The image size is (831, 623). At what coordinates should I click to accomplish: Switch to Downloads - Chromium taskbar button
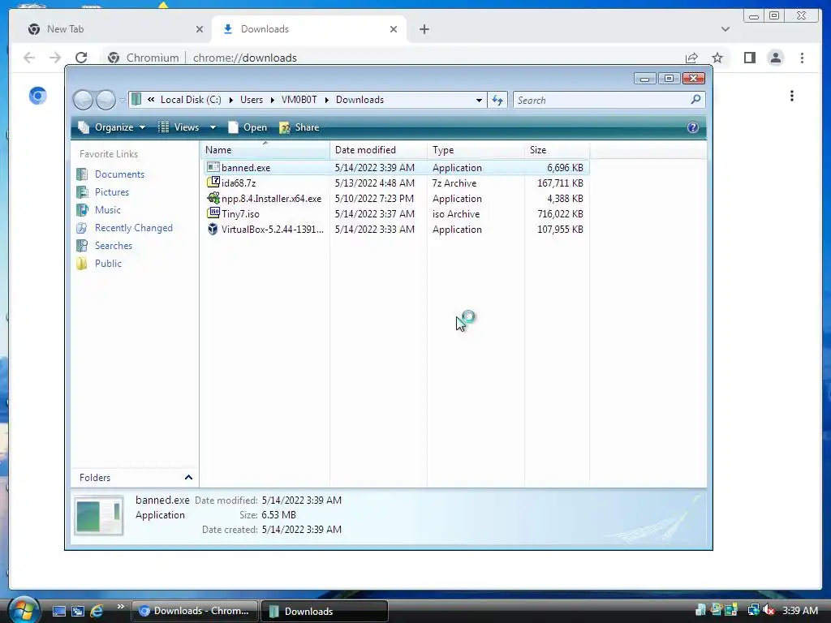pyautogui.click(x=194, y=611)
